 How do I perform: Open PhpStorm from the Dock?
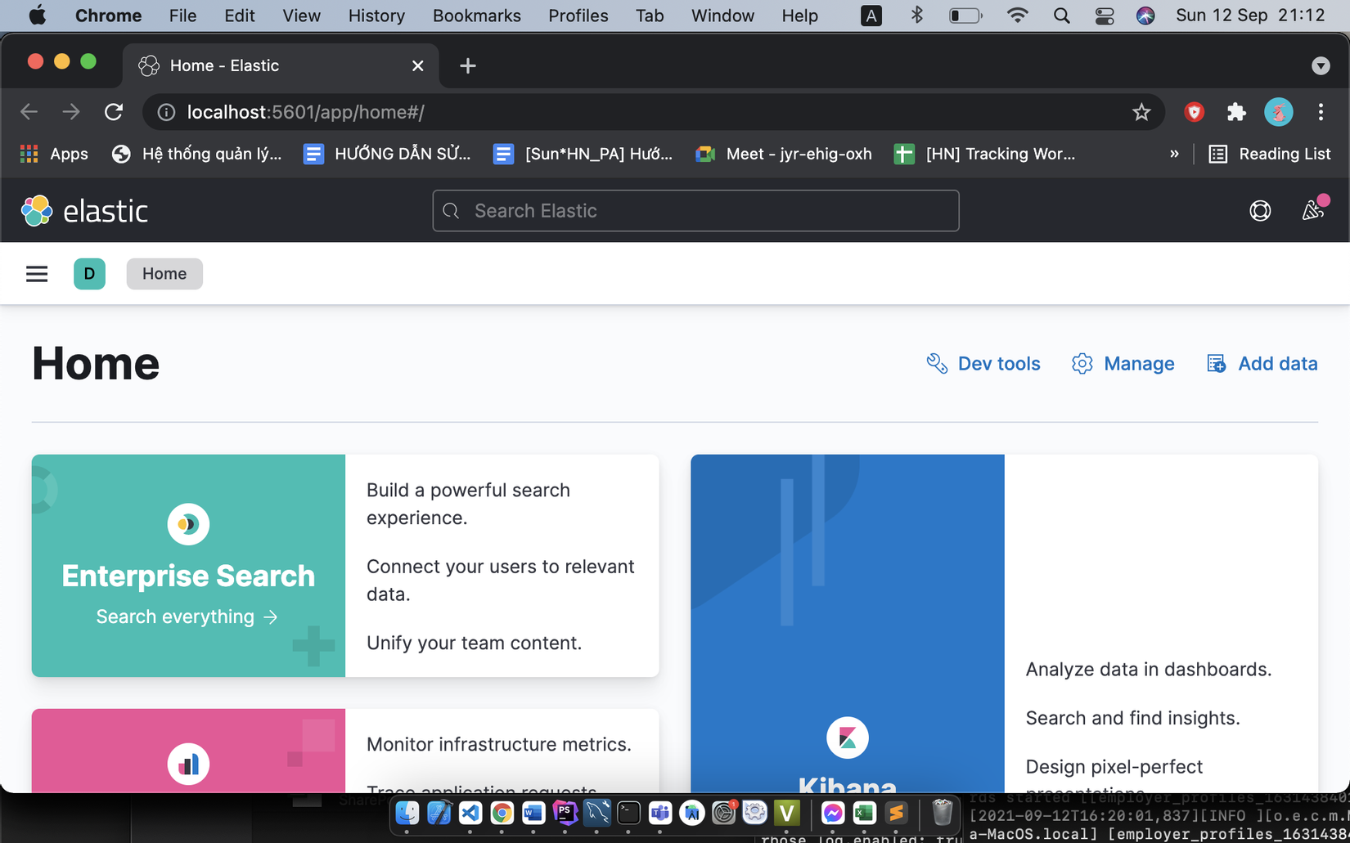pyautogui.click(x=565, y=813)
